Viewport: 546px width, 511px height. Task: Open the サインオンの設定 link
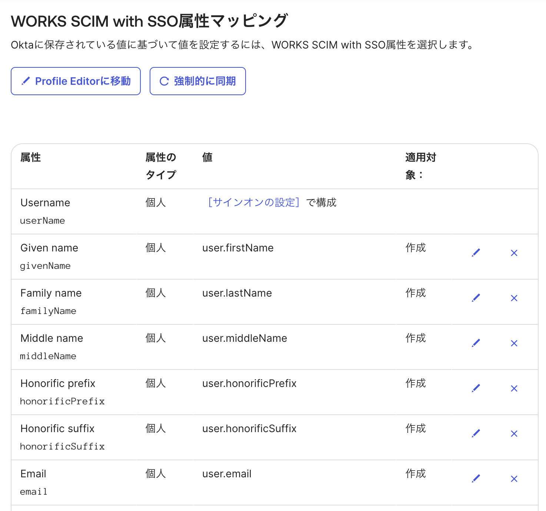[x=254, y=203]
